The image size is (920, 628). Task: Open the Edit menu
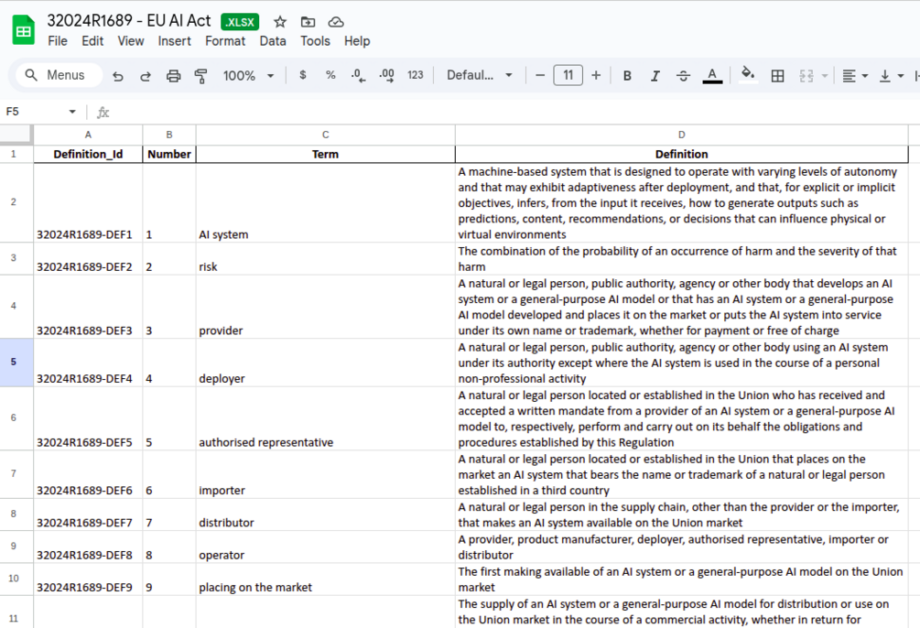click(92, 41)
